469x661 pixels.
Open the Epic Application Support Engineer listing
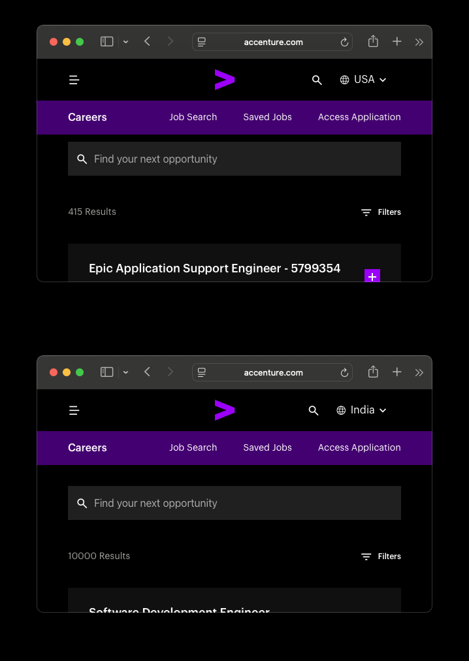coord(215,268)
